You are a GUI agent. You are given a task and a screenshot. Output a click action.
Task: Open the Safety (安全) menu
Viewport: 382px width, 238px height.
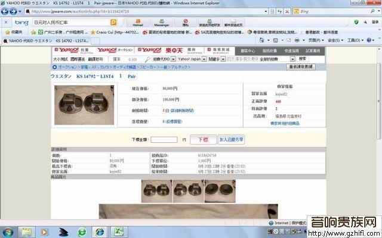[x=335, y=40]
